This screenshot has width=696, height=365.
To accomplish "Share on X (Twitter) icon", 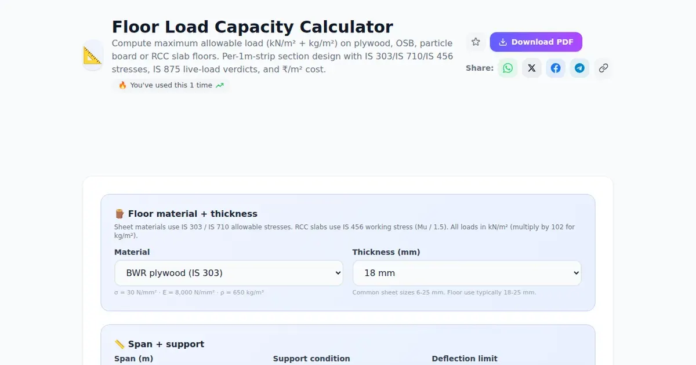I will pyautogui.click(x=532, y=68).
